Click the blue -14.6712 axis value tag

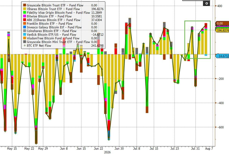pos(222,56)
